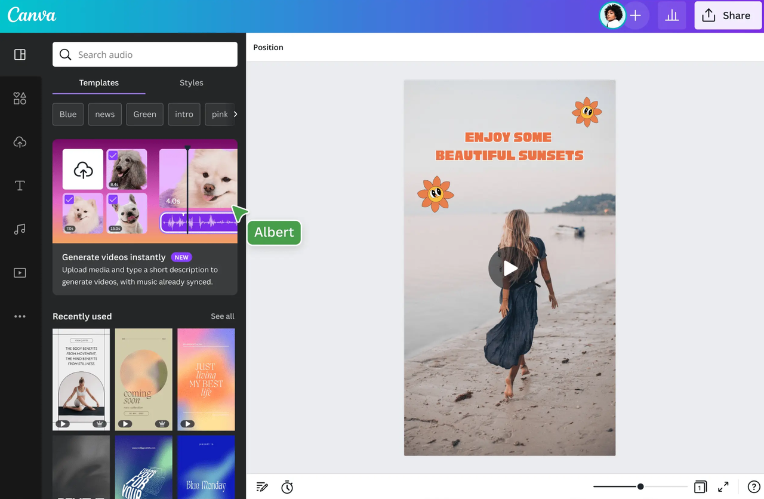Expand more filter chips with right chevron

[235, 114]
